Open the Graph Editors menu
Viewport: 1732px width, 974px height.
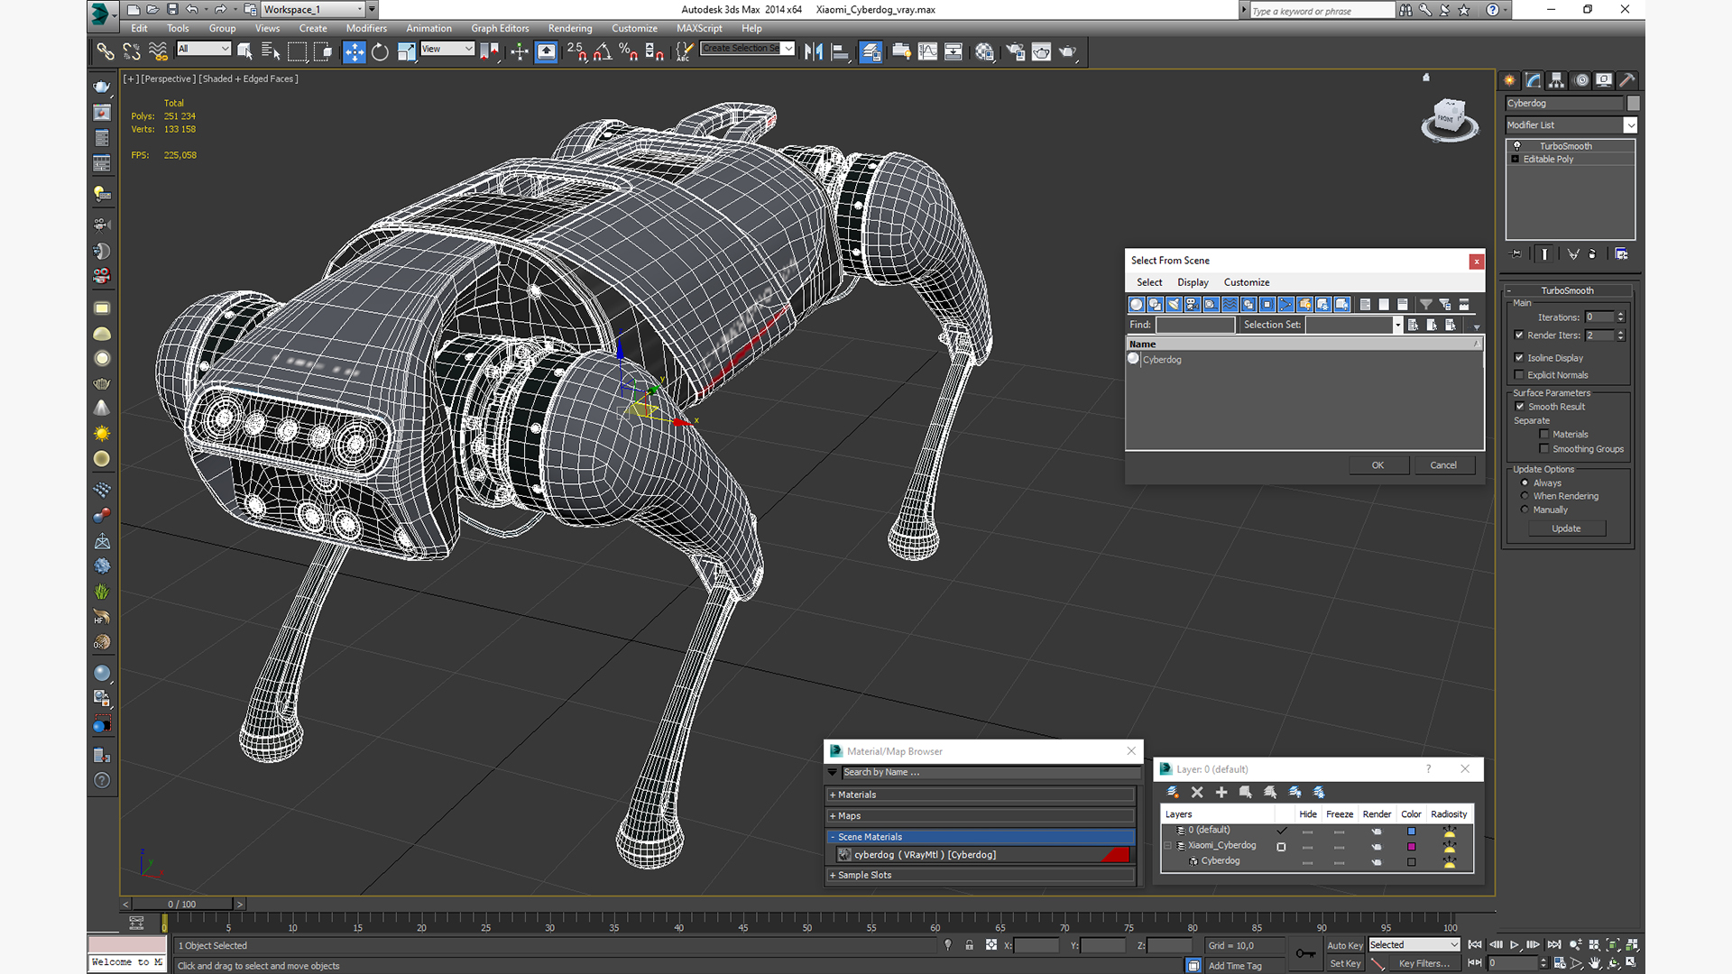[500, 28]
